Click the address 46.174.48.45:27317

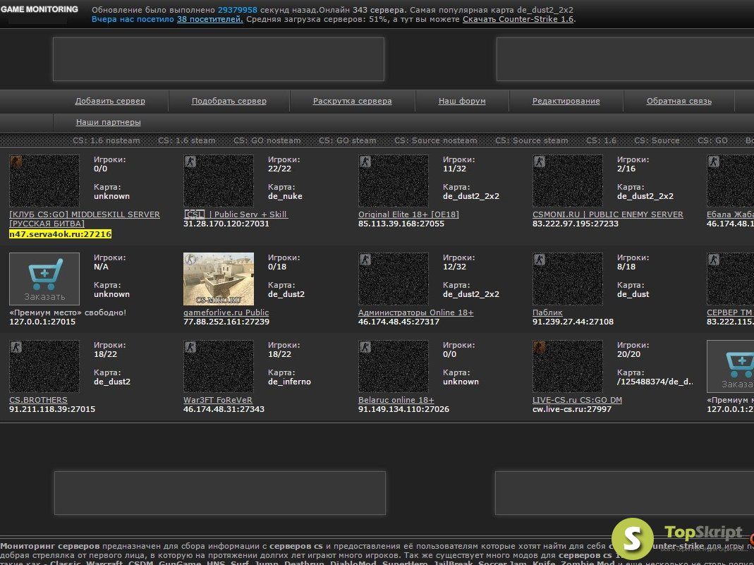pos(399,322)
